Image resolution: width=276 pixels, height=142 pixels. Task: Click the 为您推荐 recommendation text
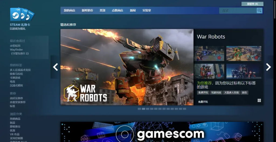[x=204, y=83]
